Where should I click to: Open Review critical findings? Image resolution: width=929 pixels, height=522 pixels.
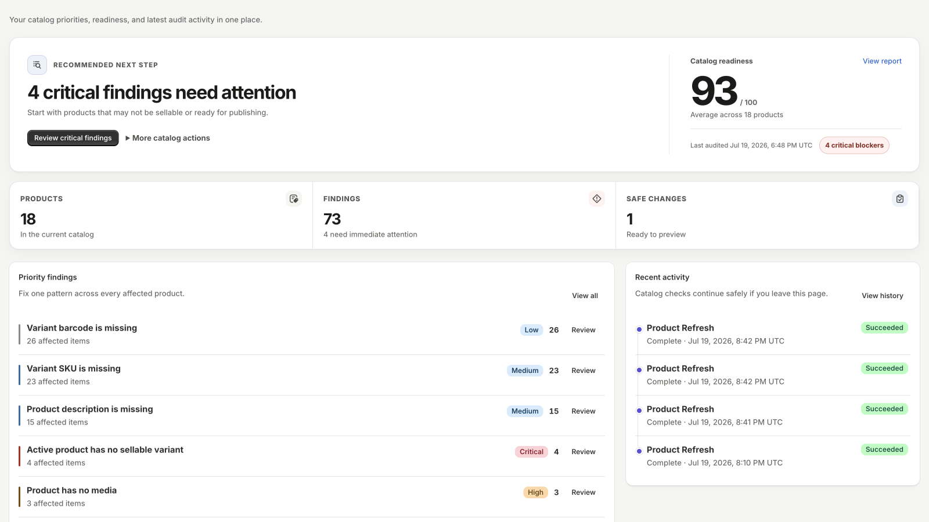[73, 138]
